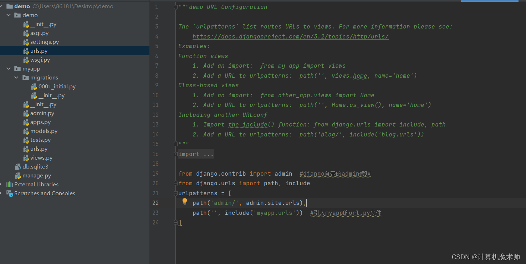Click the yellow lightbulb intention icon
This screenshot has width=526, height=264.
tap(185, 202)
